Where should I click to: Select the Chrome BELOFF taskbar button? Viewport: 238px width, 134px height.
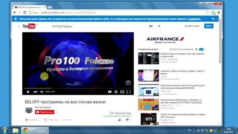click(35, 130)
